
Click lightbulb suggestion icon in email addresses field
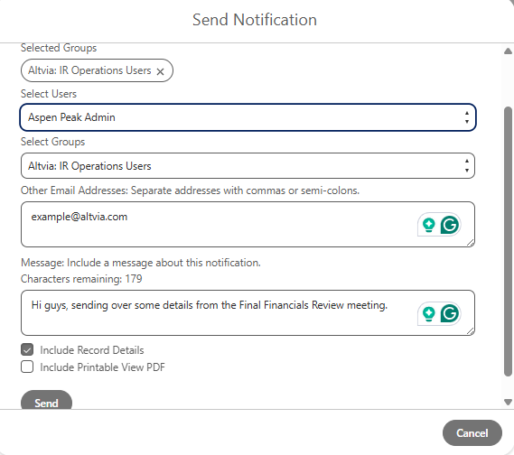pyautogui.click(x=428, y=225)
